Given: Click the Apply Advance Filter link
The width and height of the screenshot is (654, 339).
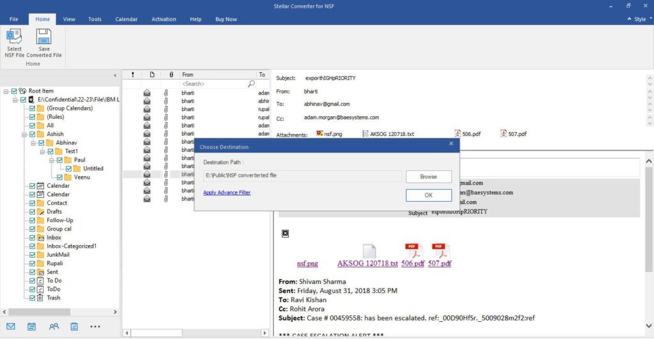Looking at the screenshot, I should pos(227,193).
